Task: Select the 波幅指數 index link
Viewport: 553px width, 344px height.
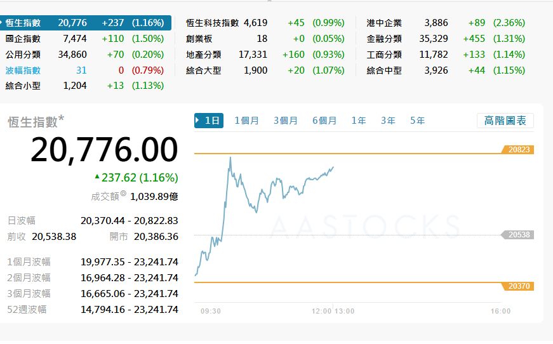Action: coord(23,70)
